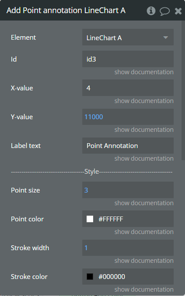Show documentation under X-value field
Viewport: 185px width, 296px height.
pyautogui.click(x=144, y=101)
